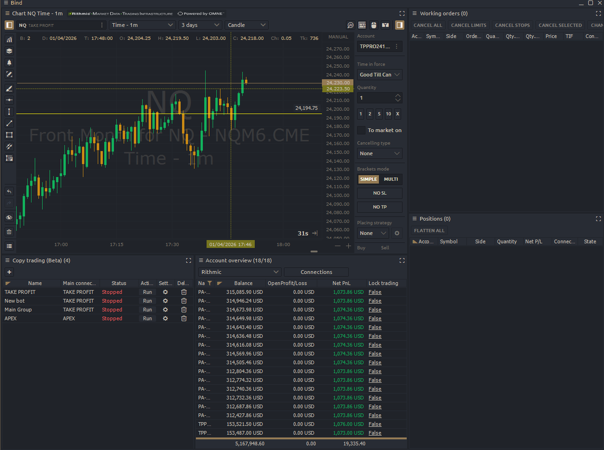Open the Cancelling type None dropdown
This screenshot has width=604, height=450.
380,154
